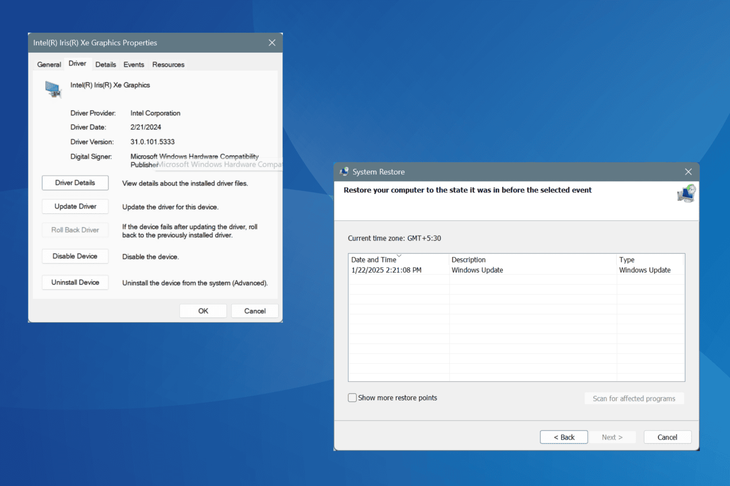Viewport: 730px width, 486px height.
Task: Cancel the System Restore wizard
Action: click(x=667, y=437)
